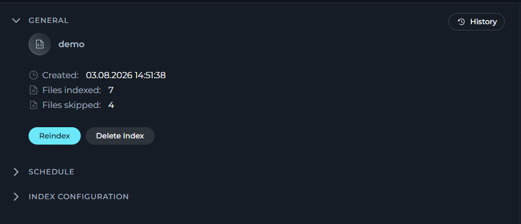Screen dimensions: 521x224
Task: Click the document icon beside Files indexed
Action: click(x=34, y=90)
